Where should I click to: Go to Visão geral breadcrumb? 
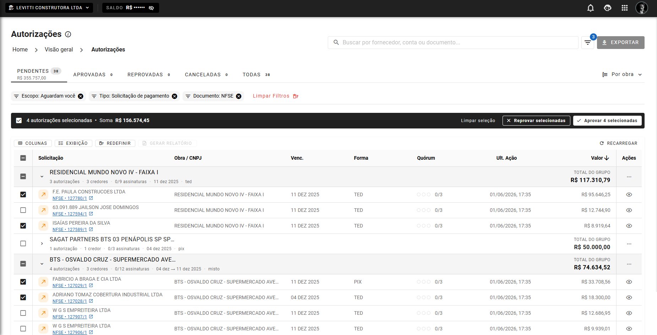pyautogui.click(x=59, y=50)
